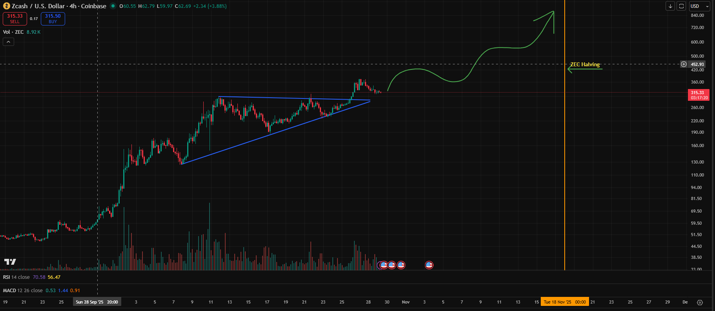Click the RSI value 70.58
The width and height of the screenshot is (715, 311).
(x=39, y=277)
